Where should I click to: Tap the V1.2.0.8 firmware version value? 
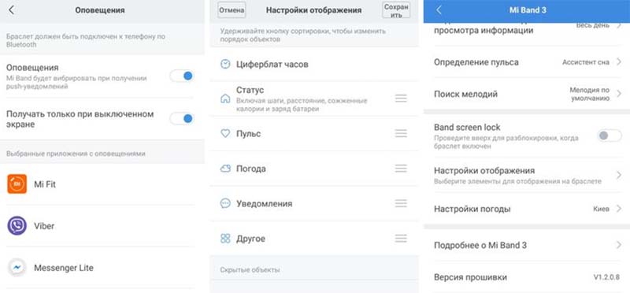click(x=606, y=277)
